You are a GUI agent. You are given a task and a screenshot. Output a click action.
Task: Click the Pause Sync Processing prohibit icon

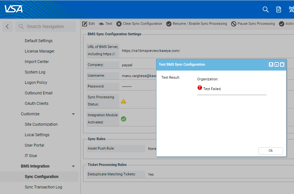click(x=234, y=24)
